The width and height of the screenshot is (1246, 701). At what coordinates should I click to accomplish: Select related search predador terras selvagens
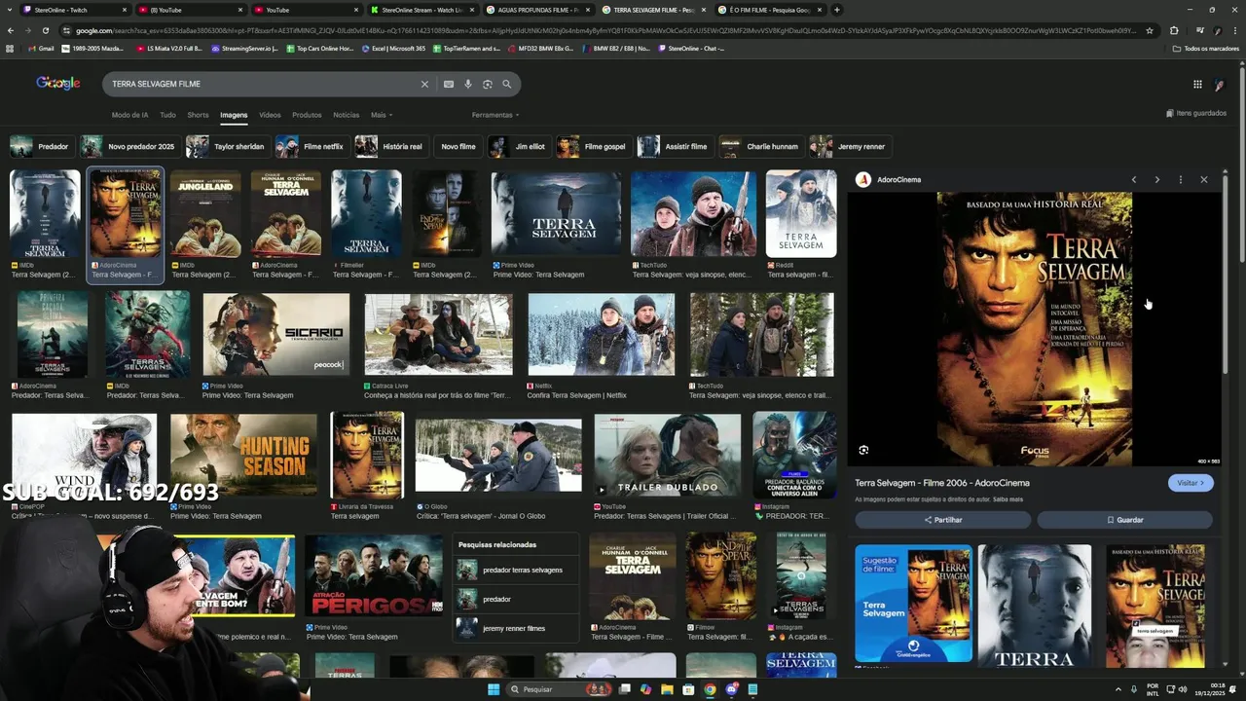[x=514, y=570]
